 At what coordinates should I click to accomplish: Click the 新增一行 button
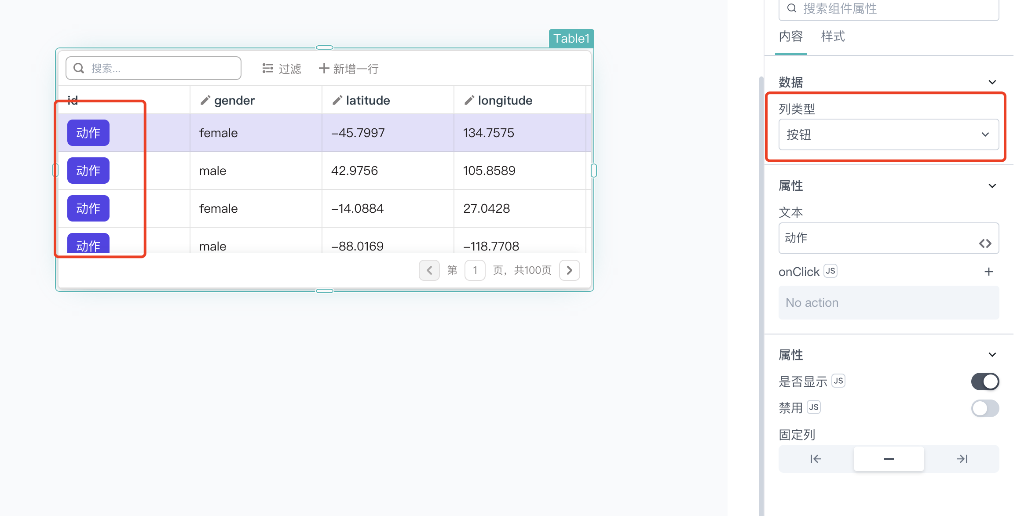(x=349, y=69)
